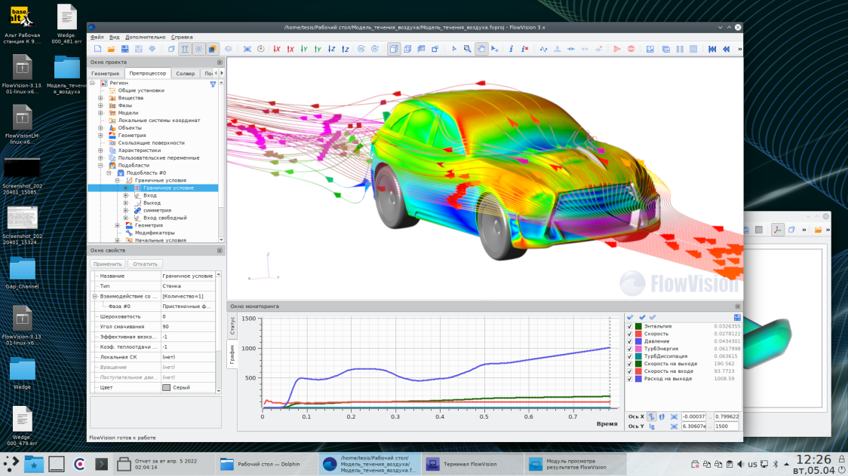
Task: Activate the pan/hand tool in the toolbar
Action: tap(482, 48)
